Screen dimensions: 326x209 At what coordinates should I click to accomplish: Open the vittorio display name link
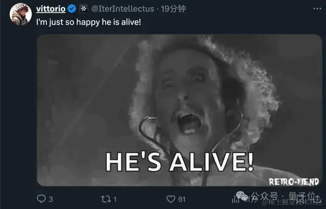[51, 9]
